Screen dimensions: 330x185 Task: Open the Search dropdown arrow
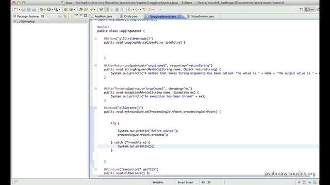94,10
